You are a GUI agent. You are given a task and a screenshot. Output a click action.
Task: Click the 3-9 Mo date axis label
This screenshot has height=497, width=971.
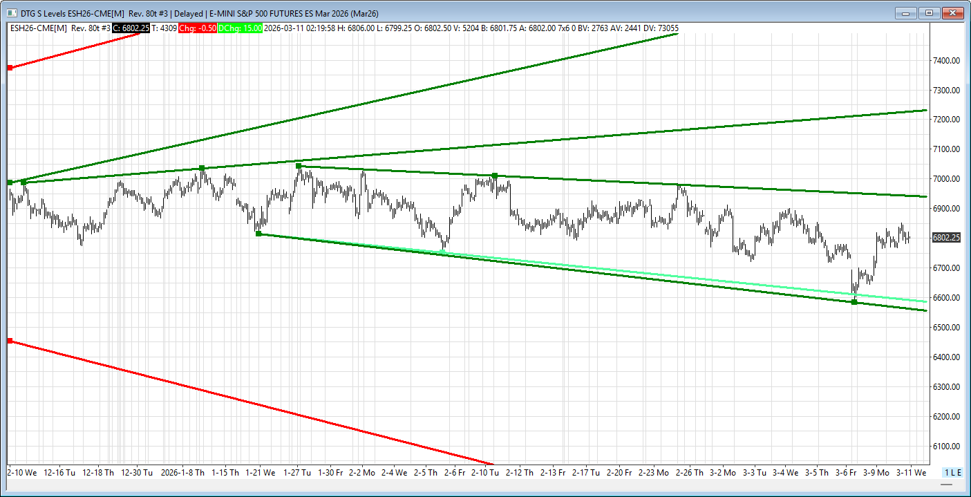click(876, 473)
